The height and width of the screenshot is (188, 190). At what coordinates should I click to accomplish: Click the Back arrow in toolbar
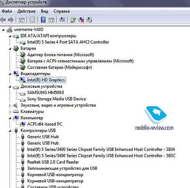point(3,20)
